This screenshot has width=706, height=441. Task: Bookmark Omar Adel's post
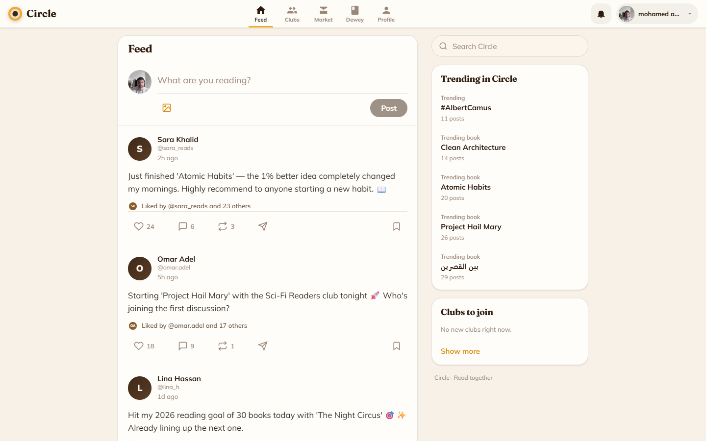(397, 346)
